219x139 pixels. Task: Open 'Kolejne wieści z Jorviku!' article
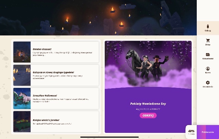[46, 120]
